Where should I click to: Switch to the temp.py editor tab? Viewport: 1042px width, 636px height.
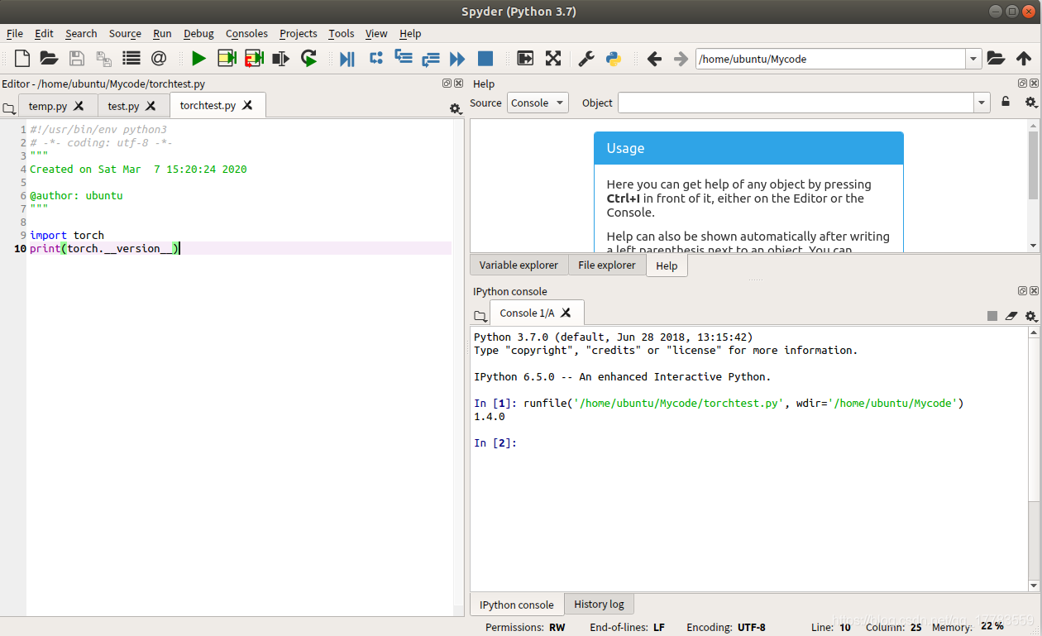47,106
